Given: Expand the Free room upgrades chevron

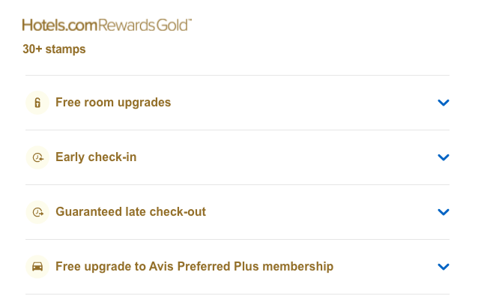Looking at the screenshot, I should [x=443, y=103].
